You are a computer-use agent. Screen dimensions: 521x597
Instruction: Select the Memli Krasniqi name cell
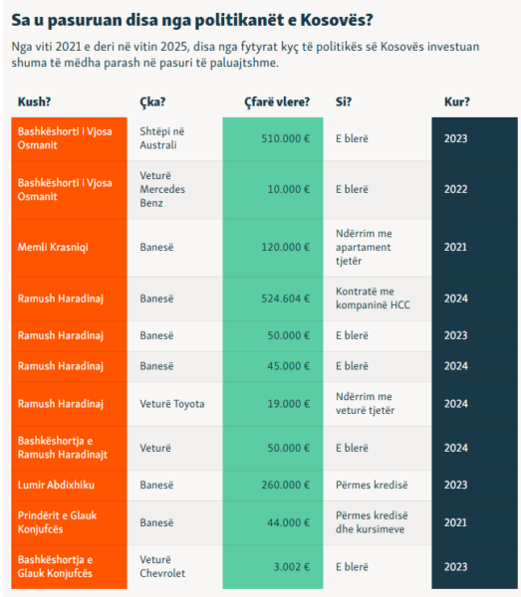pyautogui.click(x=69, y=248)
